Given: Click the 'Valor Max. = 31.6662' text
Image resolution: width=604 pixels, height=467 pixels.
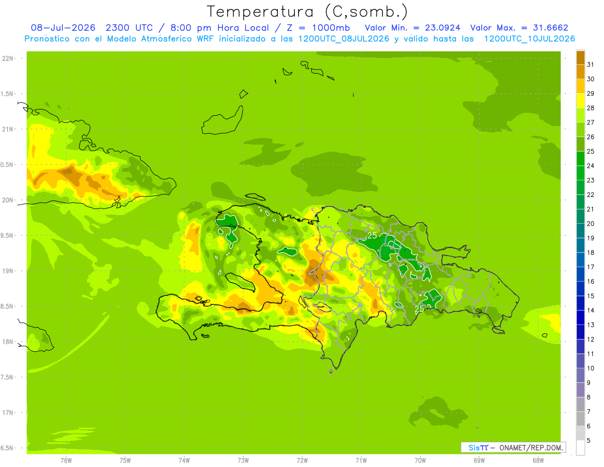Looking at the screenshot, I should [x=519, y=28].
